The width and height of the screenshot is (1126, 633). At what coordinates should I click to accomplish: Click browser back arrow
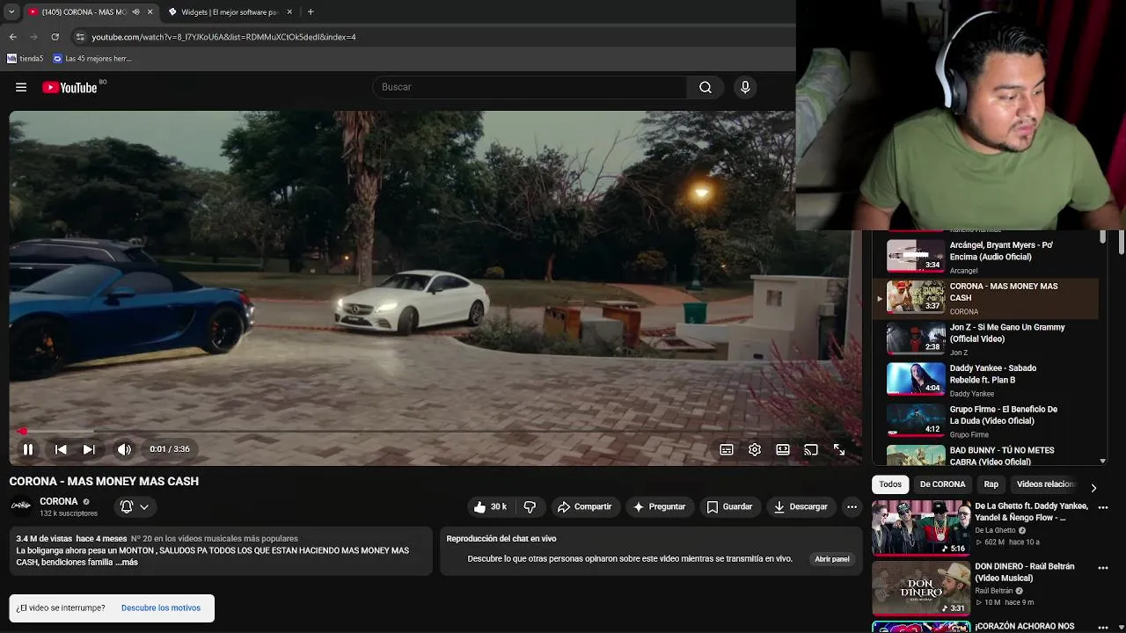point(12,37)
